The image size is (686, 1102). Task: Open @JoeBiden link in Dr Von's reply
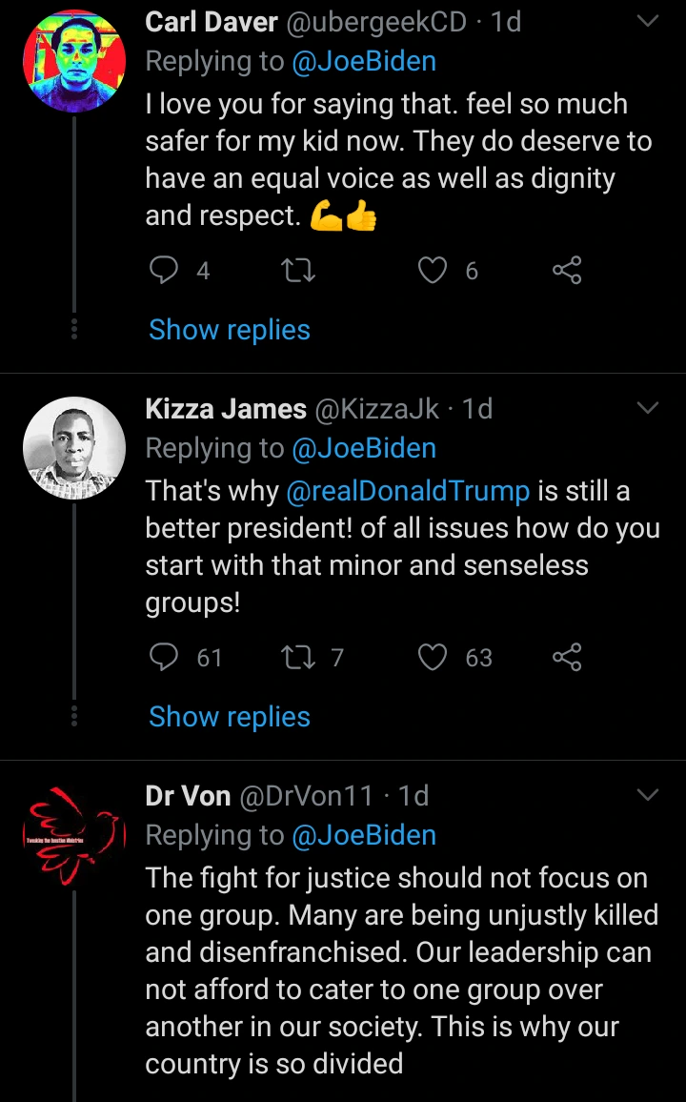[364, 835]
